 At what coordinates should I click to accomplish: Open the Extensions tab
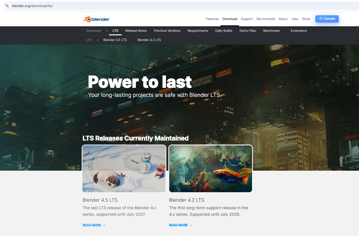click(299, 31)
